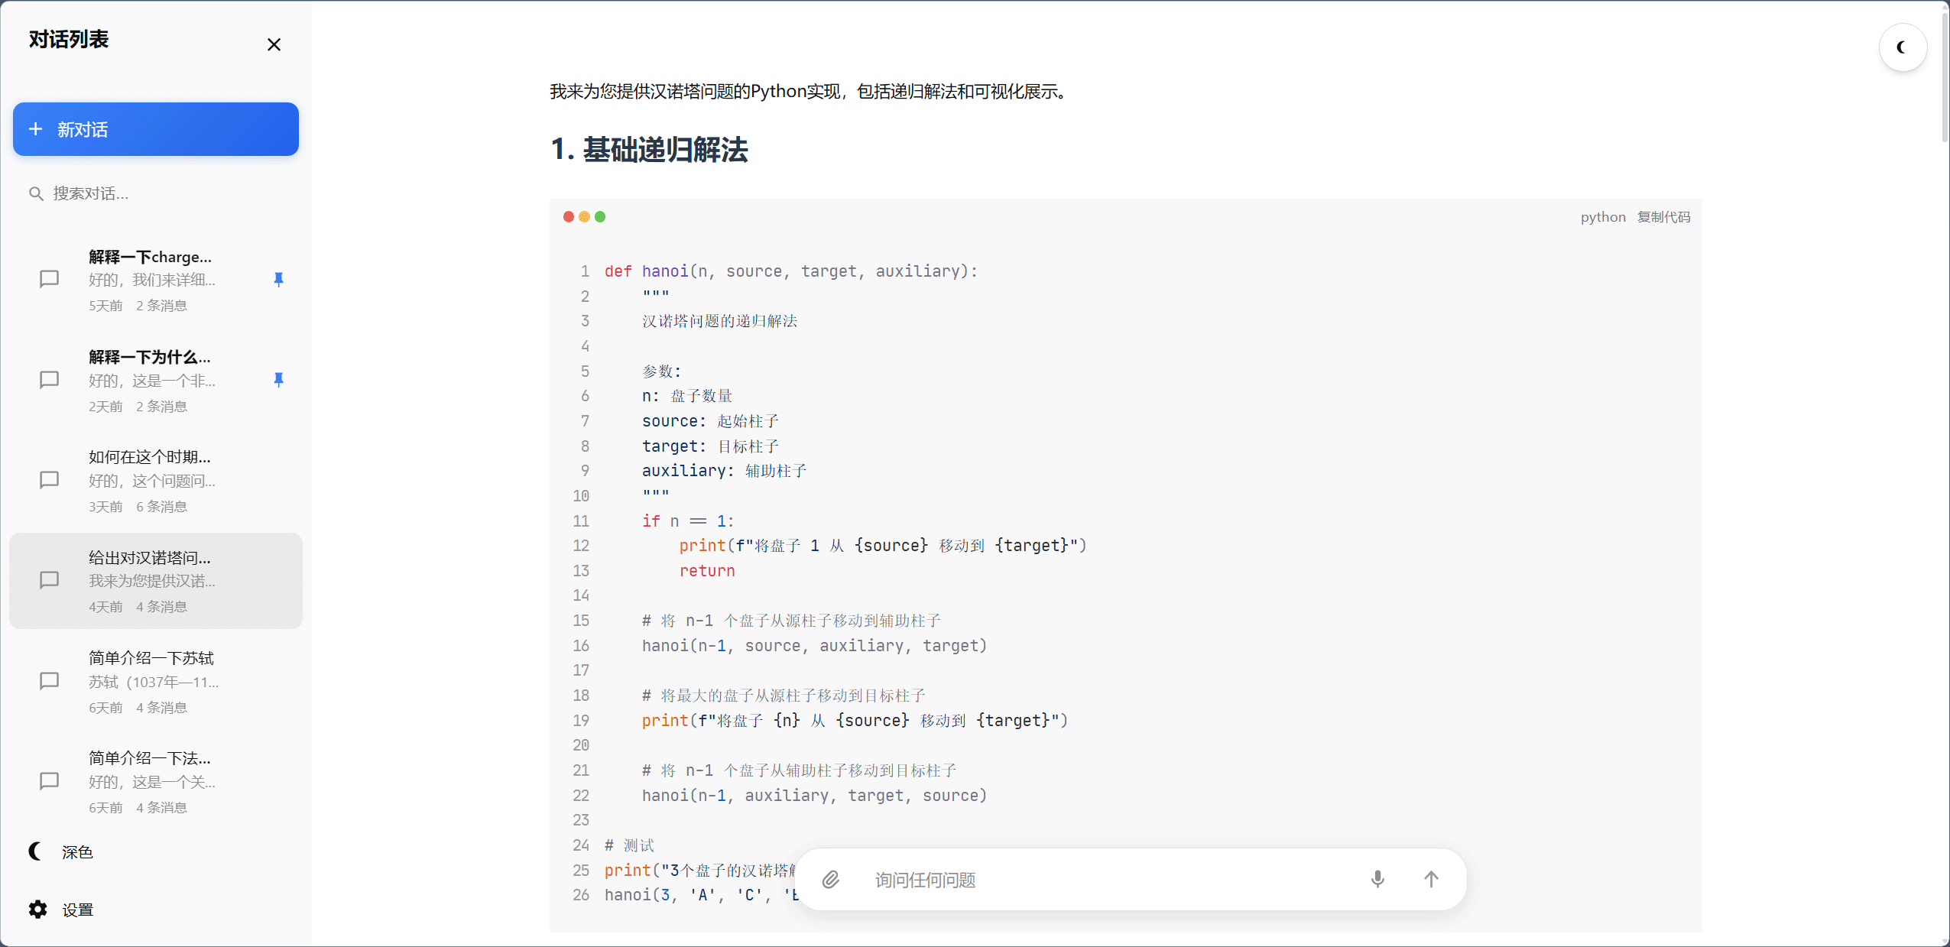Click the 搜索对话 search field
This screenshot has width=1950, height=947.
pyautogui.click(x=153, y=193)
